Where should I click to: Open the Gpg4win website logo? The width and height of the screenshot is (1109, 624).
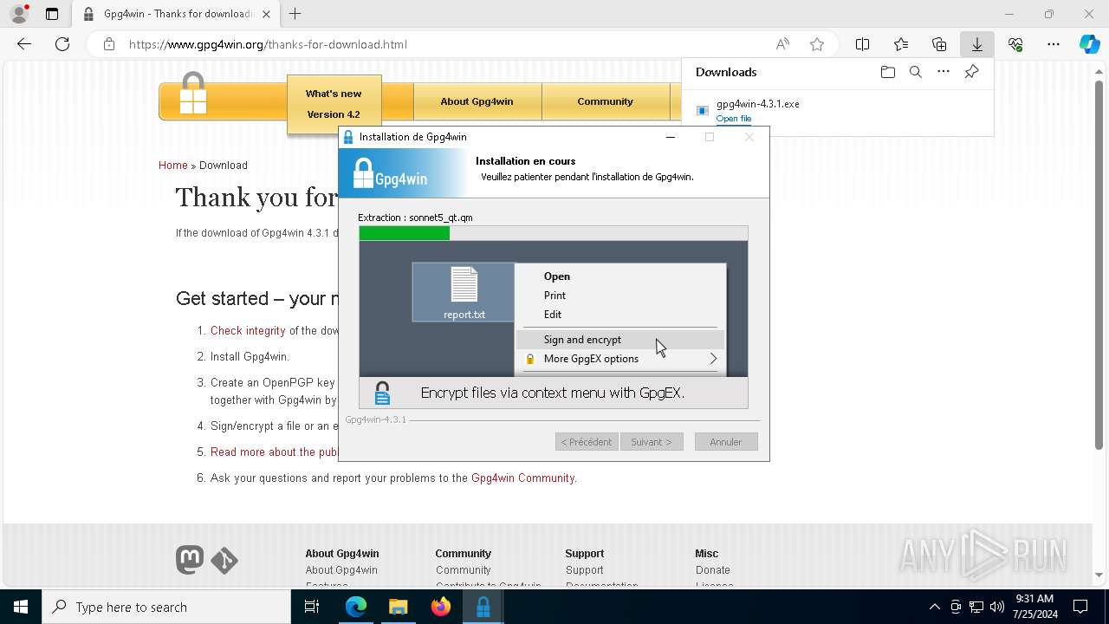point(193,95)
